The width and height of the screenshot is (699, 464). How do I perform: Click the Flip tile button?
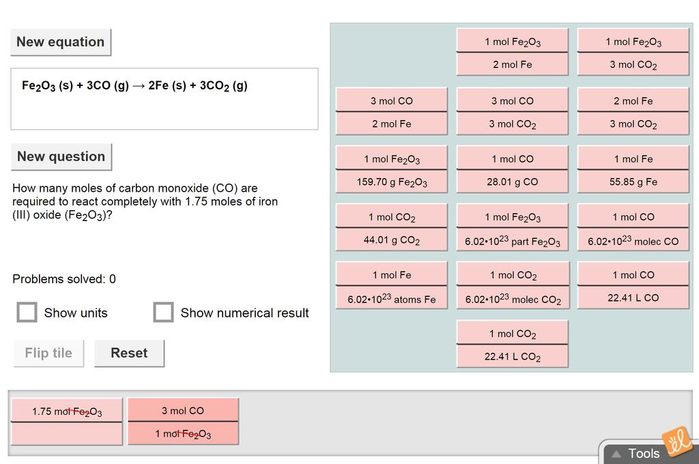[48, 353]
